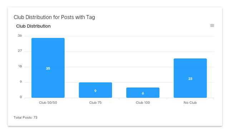
Task: Click the 6 data label inside bar
Action: (x=143, y=93)
